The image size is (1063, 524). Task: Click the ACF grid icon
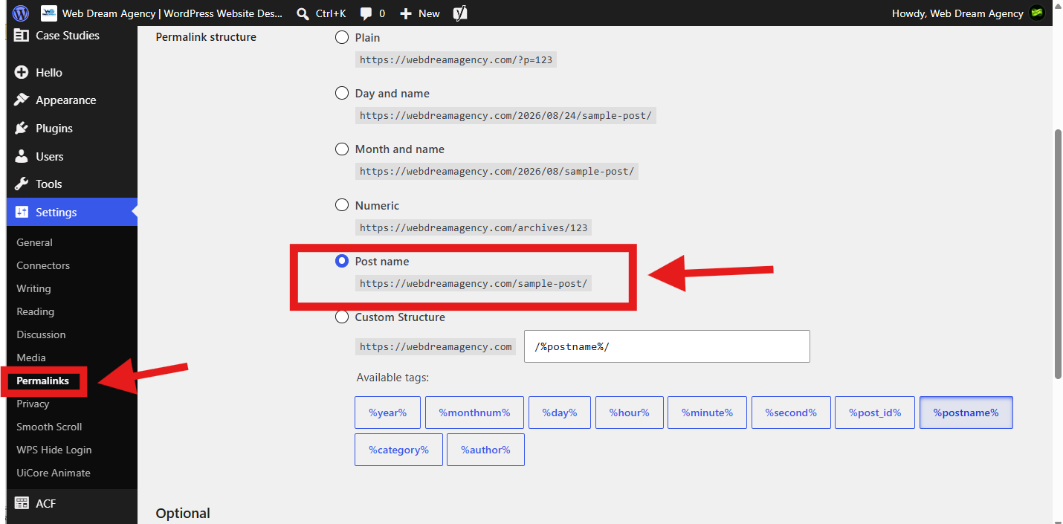click(x=22, y=503)
